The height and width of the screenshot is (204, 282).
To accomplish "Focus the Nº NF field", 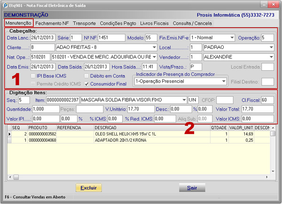I will 111,38.
